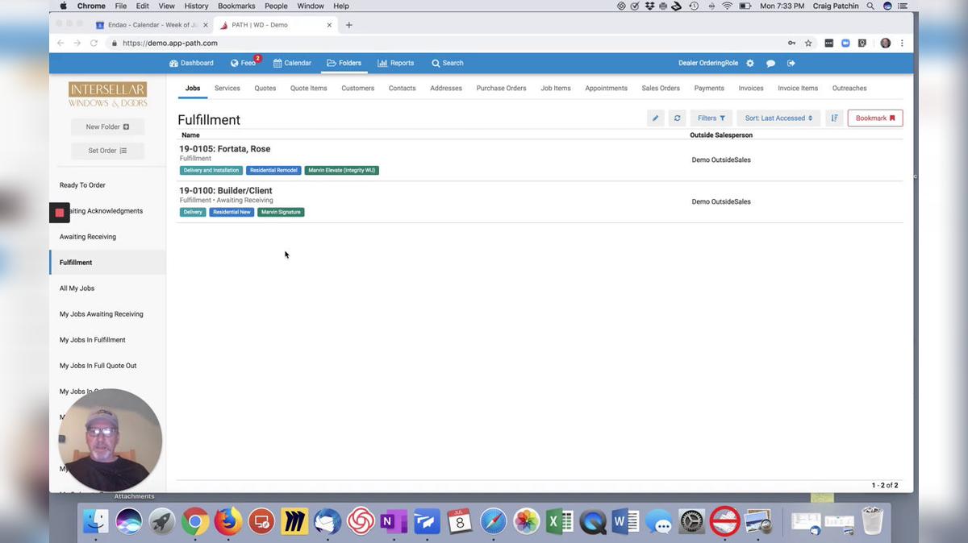Viewport: 968px width, 543px height.
Task: Click the New Folder button
Action: (107, 126)
